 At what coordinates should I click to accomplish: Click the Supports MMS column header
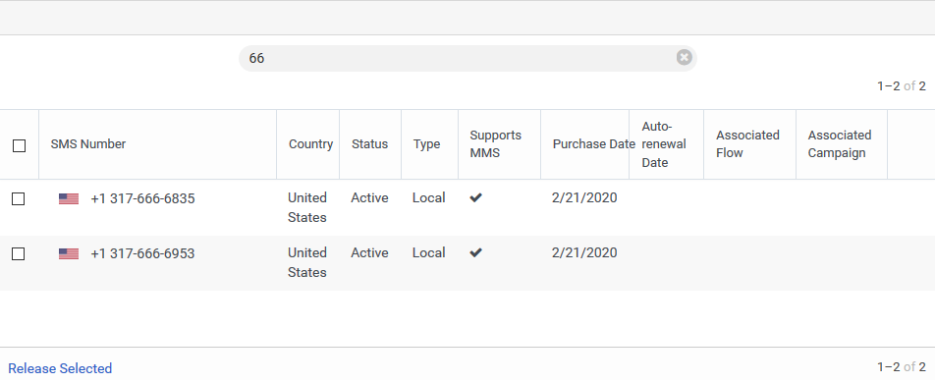tap(496, 143)
